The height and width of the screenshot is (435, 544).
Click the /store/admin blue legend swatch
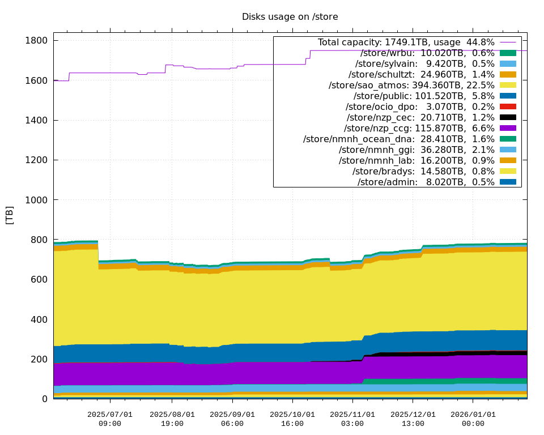click(508, 182)
